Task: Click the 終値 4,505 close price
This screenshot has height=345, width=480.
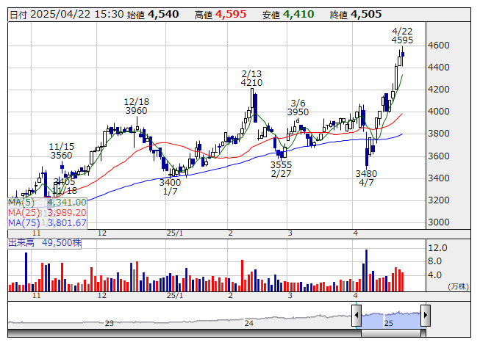Action: point(356,15)
